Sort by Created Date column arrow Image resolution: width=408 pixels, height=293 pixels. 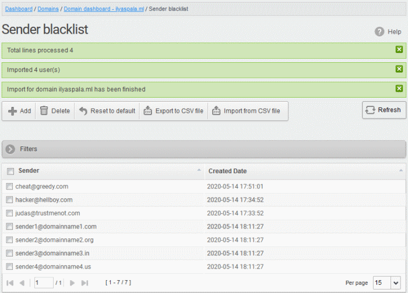click(401, 170)
